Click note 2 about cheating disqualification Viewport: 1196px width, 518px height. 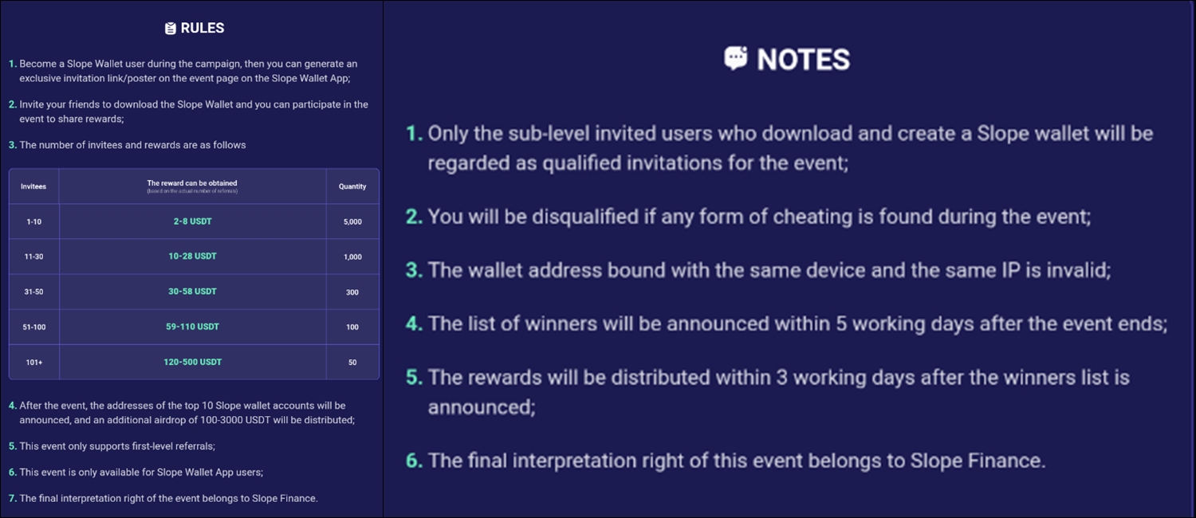click(748, 216)
